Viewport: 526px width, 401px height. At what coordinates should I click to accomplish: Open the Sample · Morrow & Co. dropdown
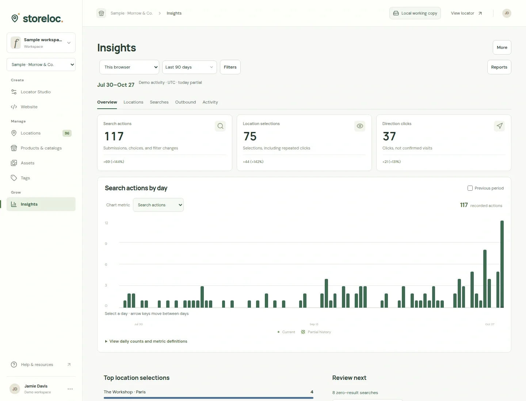click(41, 65)
